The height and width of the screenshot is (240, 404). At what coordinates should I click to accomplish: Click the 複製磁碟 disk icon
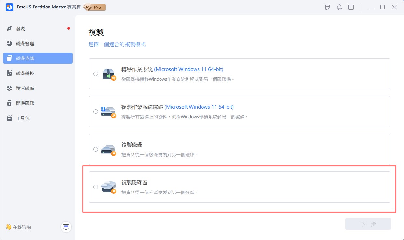pos(108,150)
